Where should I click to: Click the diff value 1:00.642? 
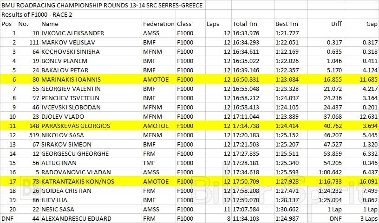click(x=329, y=172)
